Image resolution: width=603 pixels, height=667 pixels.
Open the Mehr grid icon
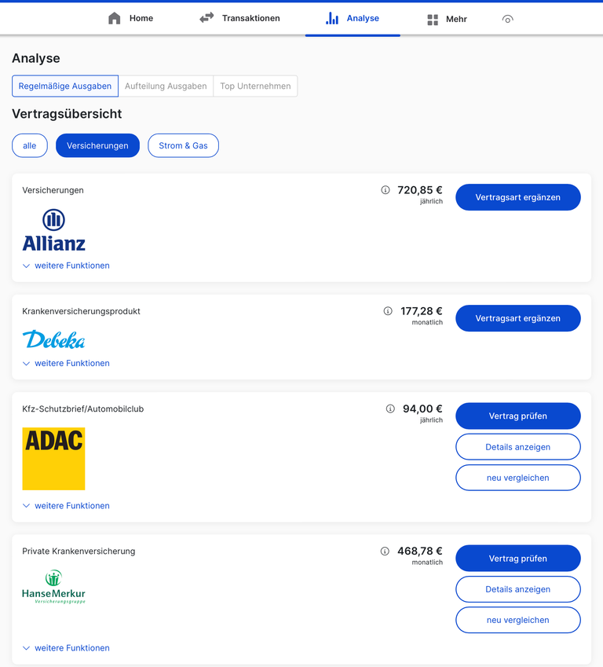(x=433, y=20)
